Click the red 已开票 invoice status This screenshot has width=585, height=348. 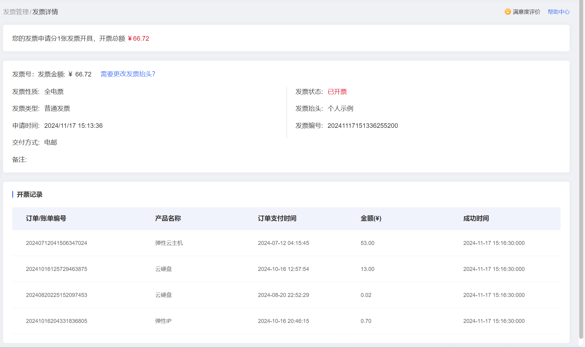(337, 92)
